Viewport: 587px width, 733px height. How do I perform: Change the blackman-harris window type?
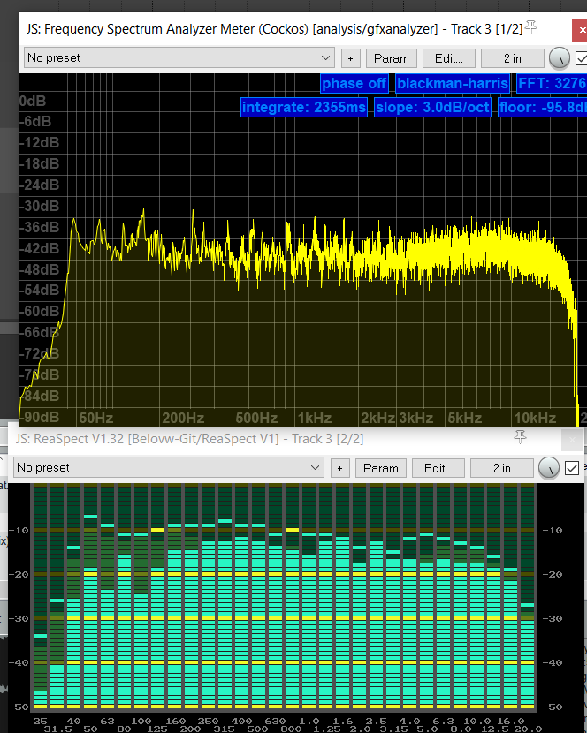coord(453,84)
